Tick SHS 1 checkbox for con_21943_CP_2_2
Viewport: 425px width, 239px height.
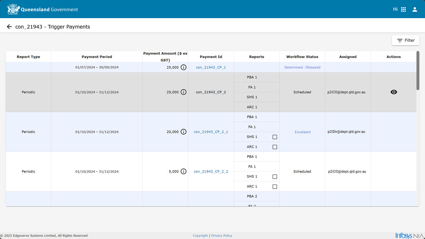275,177
